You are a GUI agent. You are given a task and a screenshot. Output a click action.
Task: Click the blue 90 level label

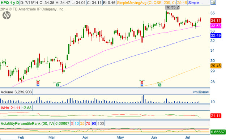(x=94, y=124)
